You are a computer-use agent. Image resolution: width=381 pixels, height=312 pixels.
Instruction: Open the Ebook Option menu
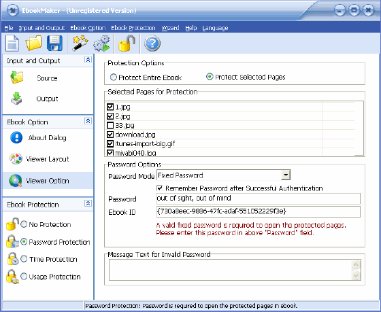(x=88, y=28)
